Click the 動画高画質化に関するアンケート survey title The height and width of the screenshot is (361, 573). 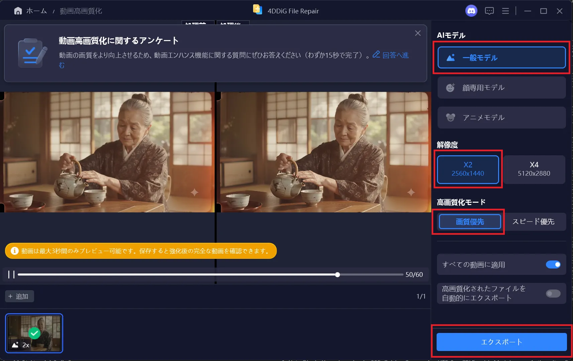coord(119,41)
